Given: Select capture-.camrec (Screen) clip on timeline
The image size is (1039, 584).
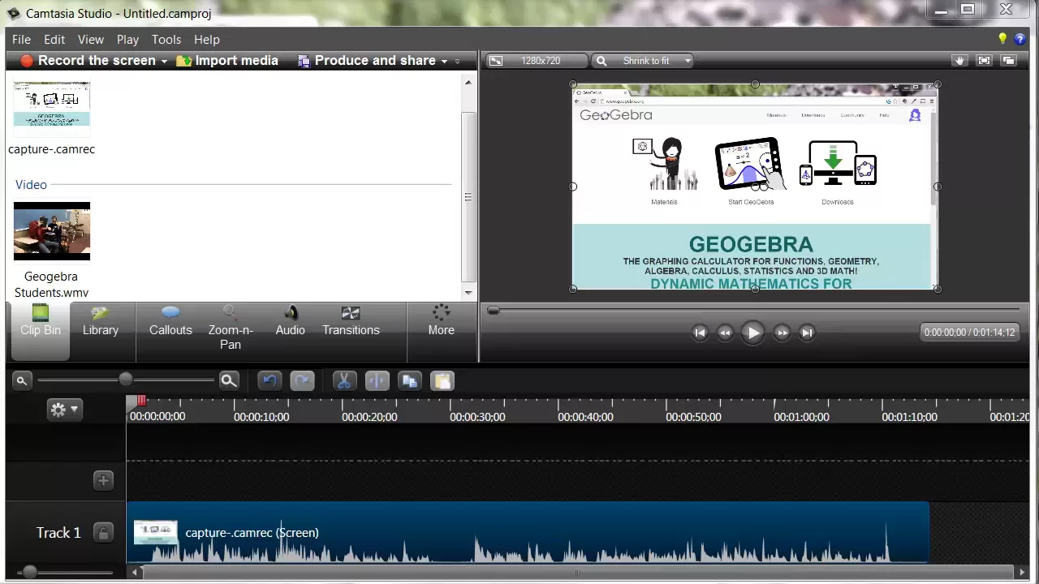Looking at the screenshot, I should (528, 532).
